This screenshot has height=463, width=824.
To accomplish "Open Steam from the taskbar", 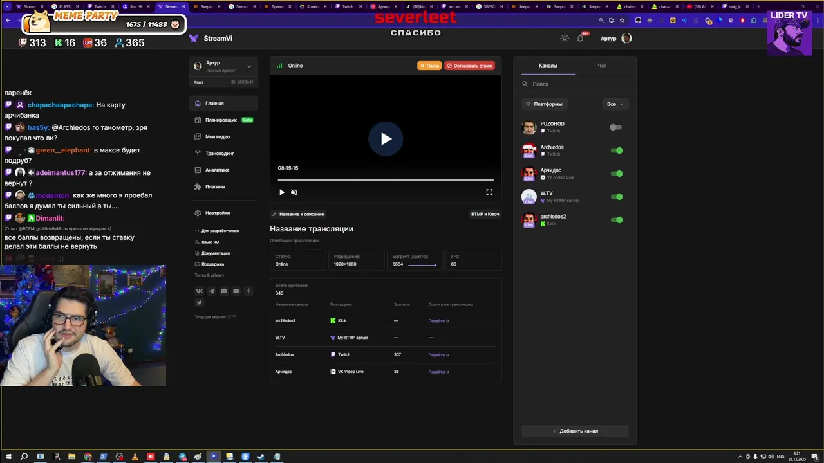I will point(261,457).
